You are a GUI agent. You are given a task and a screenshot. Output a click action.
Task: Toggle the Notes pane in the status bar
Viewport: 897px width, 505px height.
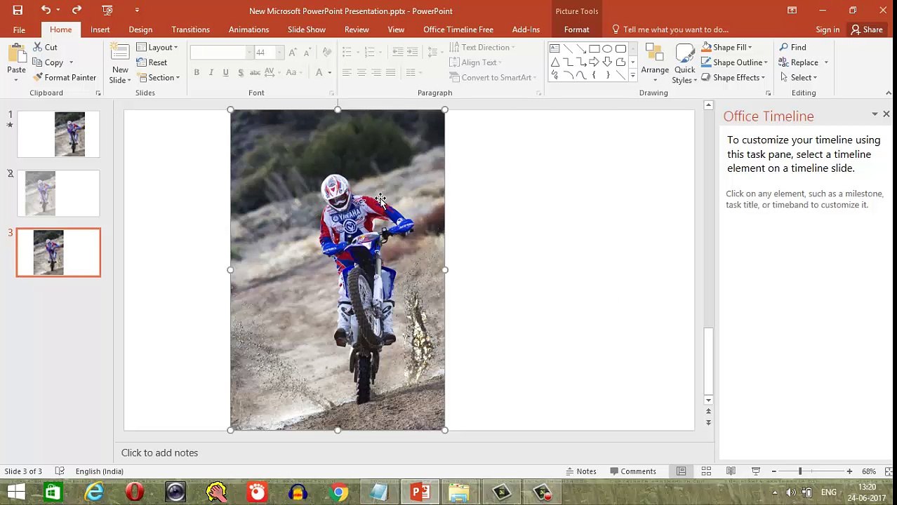(580, 471)
